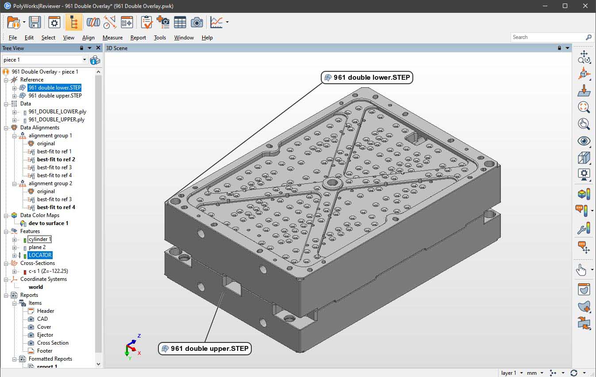Open the piece 1 combo box
Viewport: 596px width, 377px height.
pos(45,60)
